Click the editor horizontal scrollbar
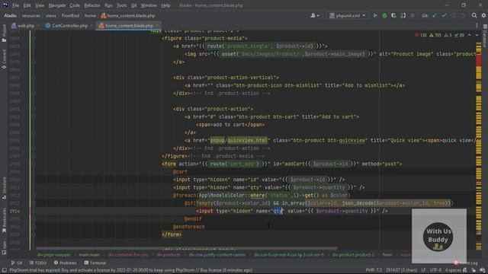Viewport: 488px width, 274px height. click(187, 248)
